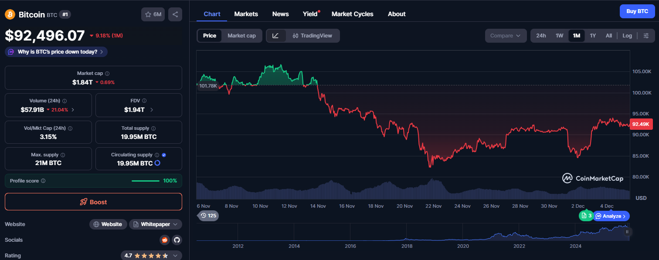Image resolution: width=659 pixels, height=260 pixels.
Task: Switch to the Markets tab
Action: tap(246, 14)
